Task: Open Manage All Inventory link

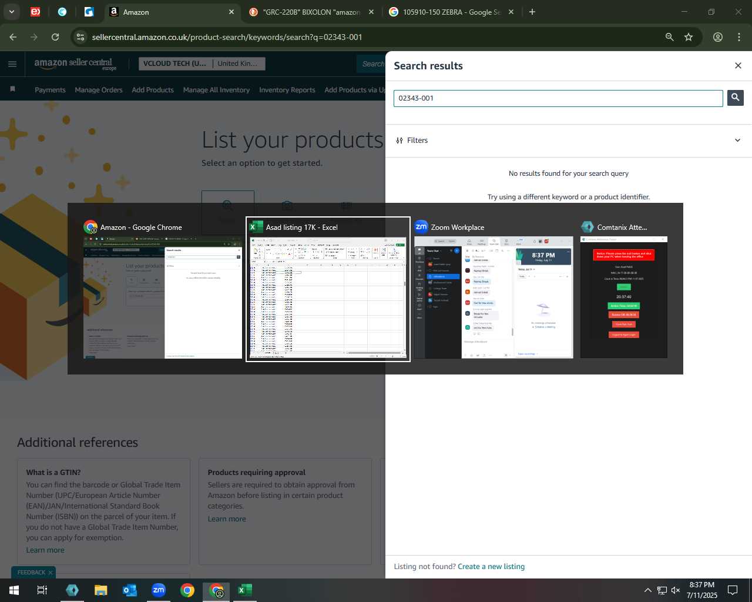Action: (x=216, y=90)
